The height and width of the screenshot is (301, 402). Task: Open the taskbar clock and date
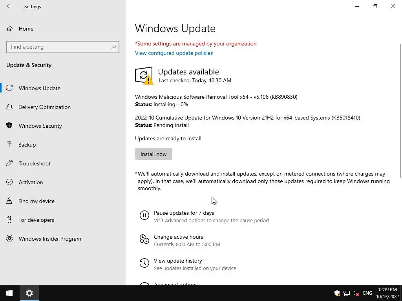387,293
